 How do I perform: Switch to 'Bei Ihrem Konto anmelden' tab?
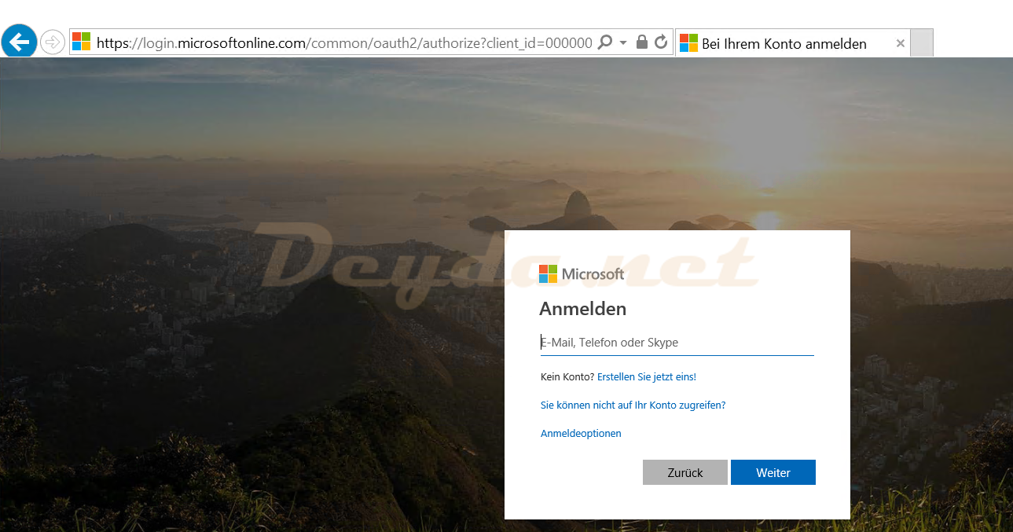[x=793, y=43]
